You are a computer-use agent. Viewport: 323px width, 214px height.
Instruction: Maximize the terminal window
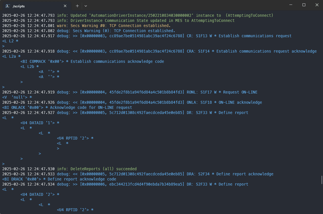(x=304, y=5)
